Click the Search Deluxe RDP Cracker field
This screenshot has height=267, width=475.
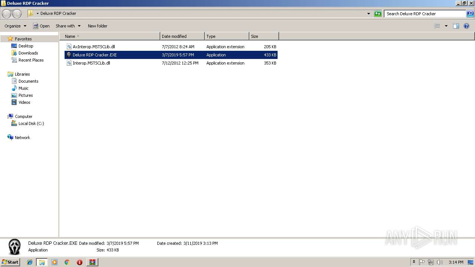tap(425, 14)
